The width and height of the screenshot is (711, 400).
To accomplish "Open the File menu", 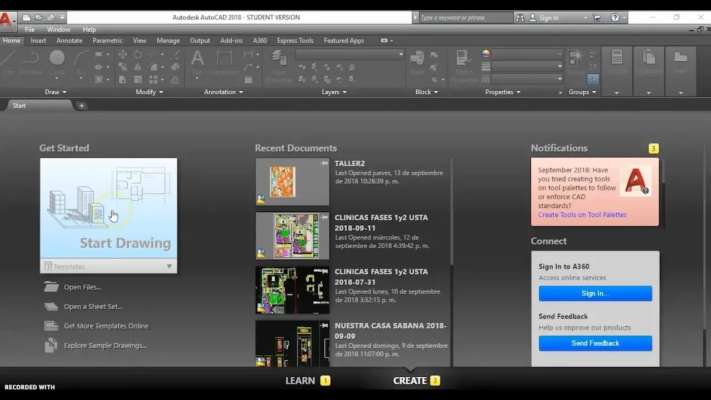I will (30, 29).
